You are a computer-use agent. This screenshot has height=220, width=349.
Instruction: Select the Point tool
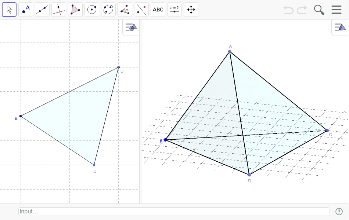[26, 10]
